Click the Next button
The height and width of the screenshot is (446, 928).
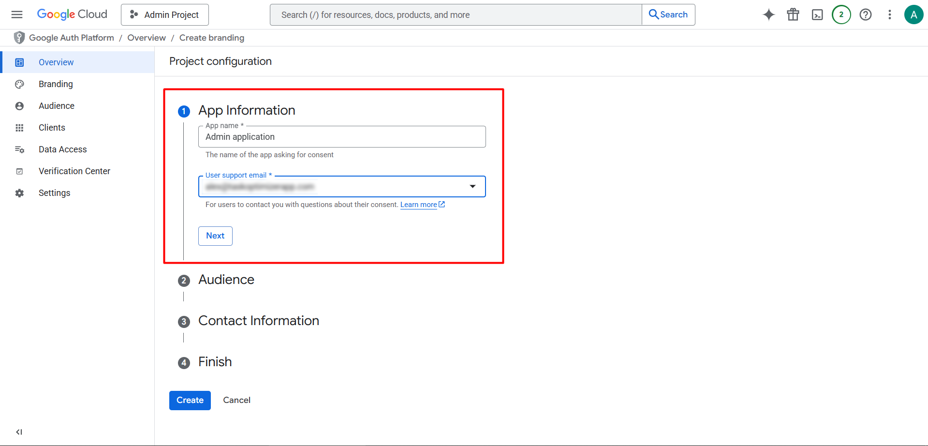tap(215, 236)
